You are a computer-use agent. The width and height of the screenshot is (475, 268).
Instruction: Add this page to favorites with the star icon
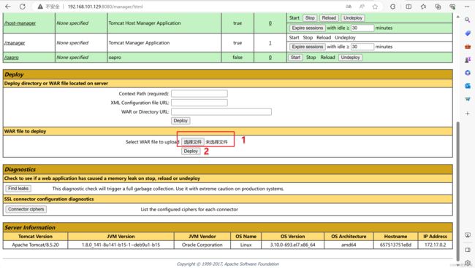coord(375,7)
